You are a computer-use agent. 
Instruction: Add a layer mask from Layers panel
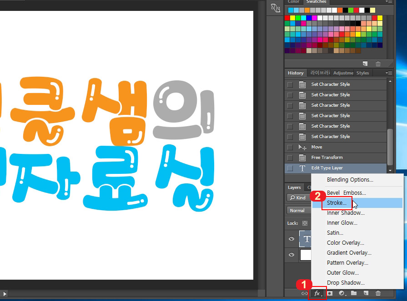tap(330, 293)
